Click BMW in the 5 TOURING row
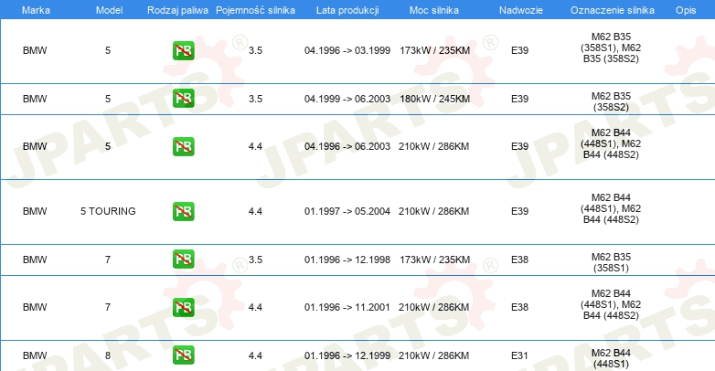The height and width of the screenshot is (371, 715). [x=35, y=211]
